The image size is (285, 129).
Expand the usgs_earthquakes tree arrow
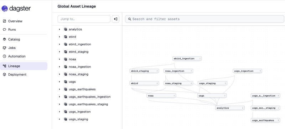point(59,89)
